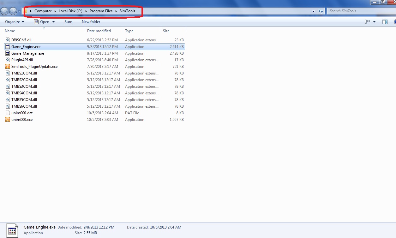Click the SimTools_PluginUpdate.exe orange icon
396x238 pixels.
pyautogui.click(x=8, y=67)
